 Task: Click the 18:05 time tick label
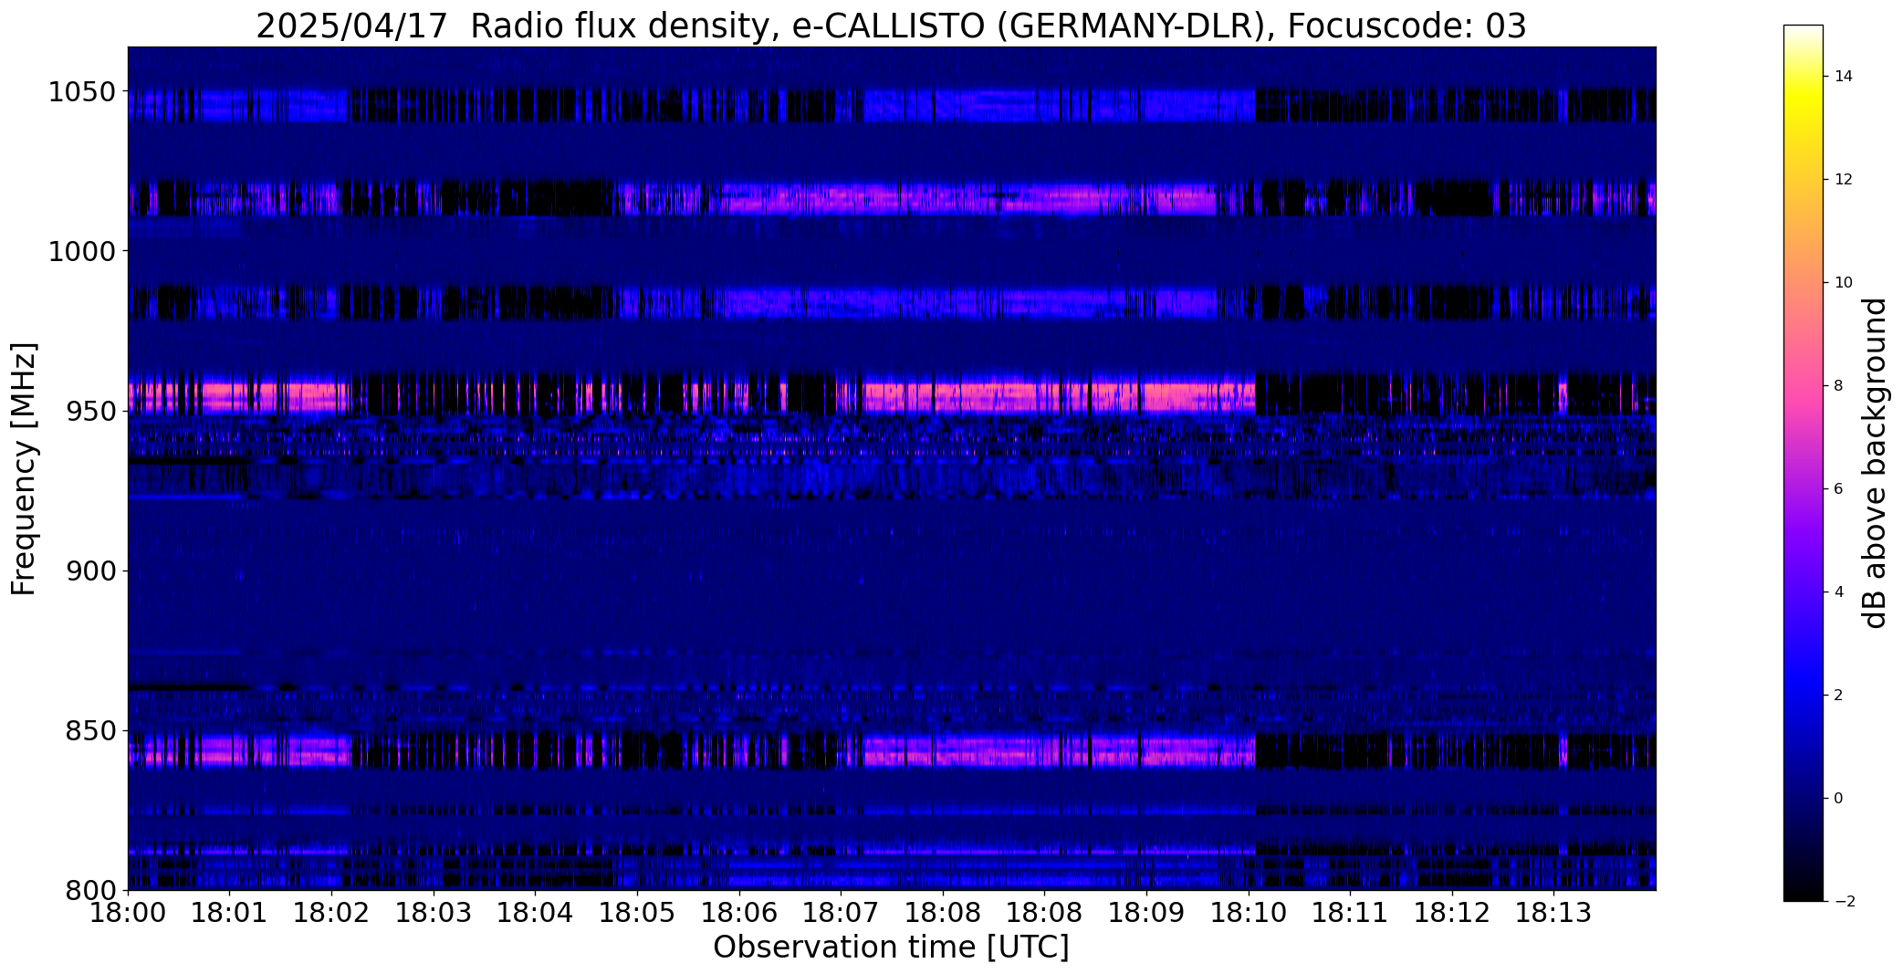point(637,912)
